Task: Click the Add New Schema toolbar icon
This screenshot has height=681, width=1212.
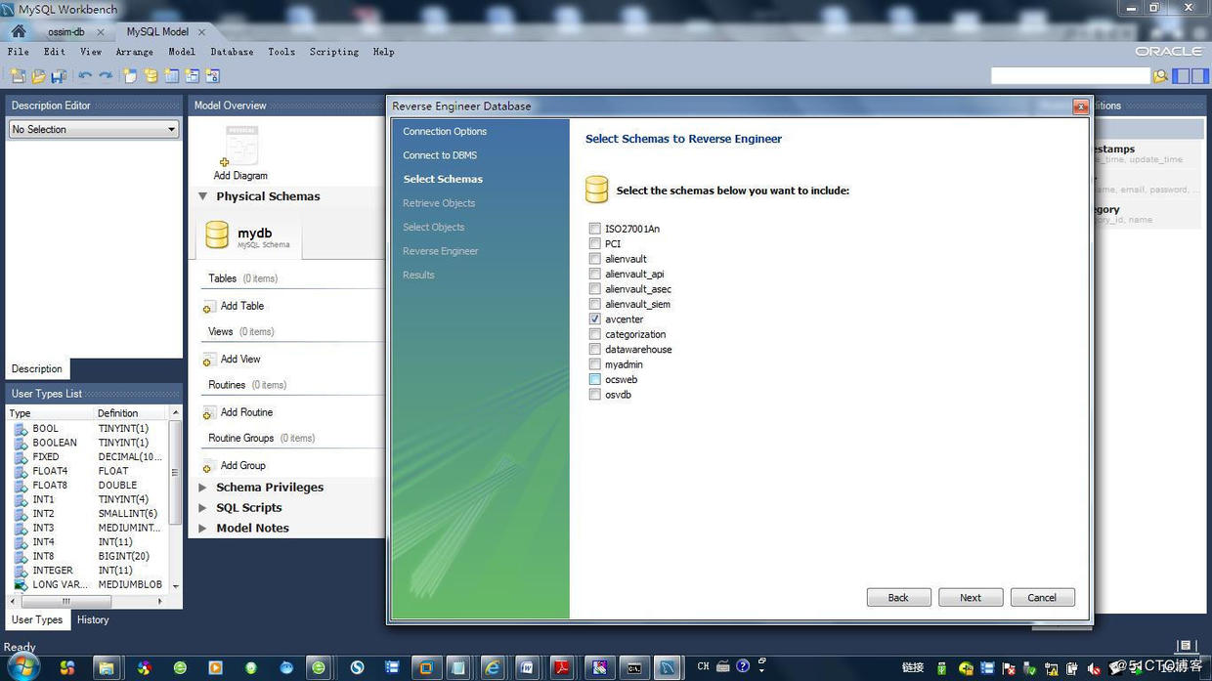Action: click(151, 76)
